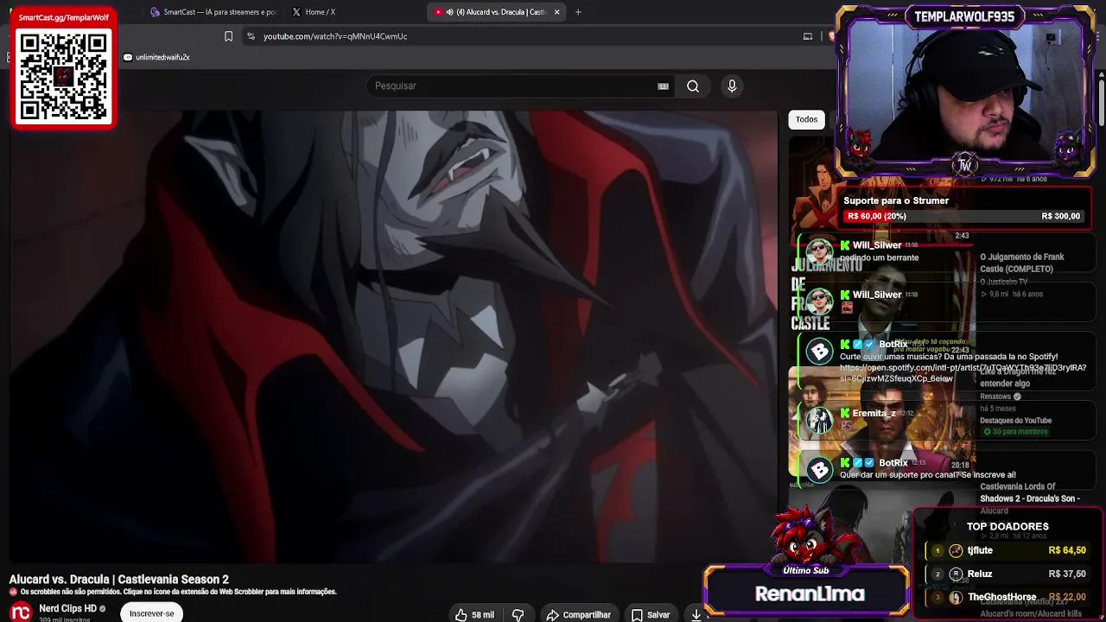This screenshot has height=622, width=1106.
Task: Click the download arrow icon below the video
Action: coord(696,614)
